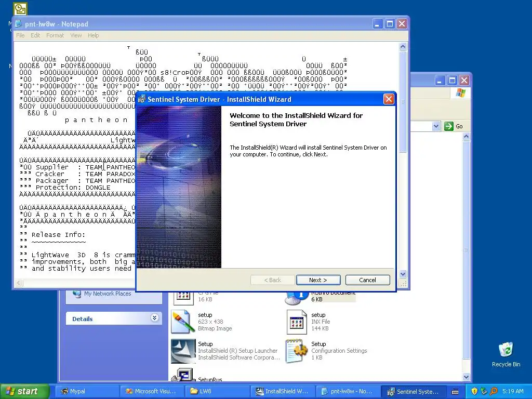This screenshot has width=532, height=399.
Task: Click the 'Setup' Configuration Settings file name
Action: click(x=318, y=344)
